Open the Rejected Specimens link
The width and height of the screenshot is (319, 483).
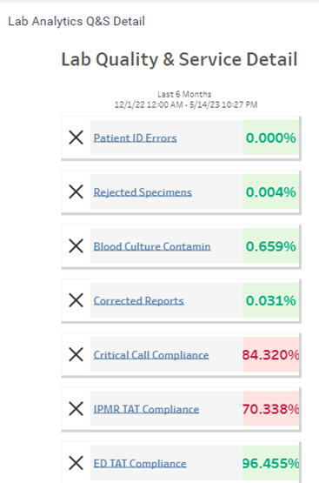143,192
